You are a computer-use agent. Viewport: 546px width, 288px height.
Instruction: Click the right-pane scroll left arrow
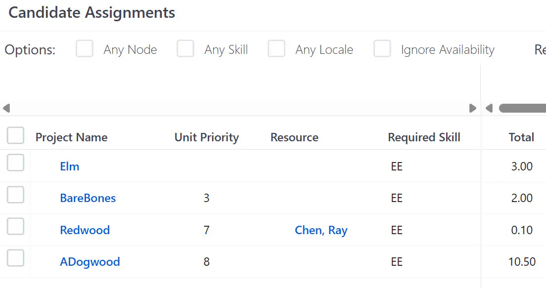pyautogui.click(x=489, y=108)
